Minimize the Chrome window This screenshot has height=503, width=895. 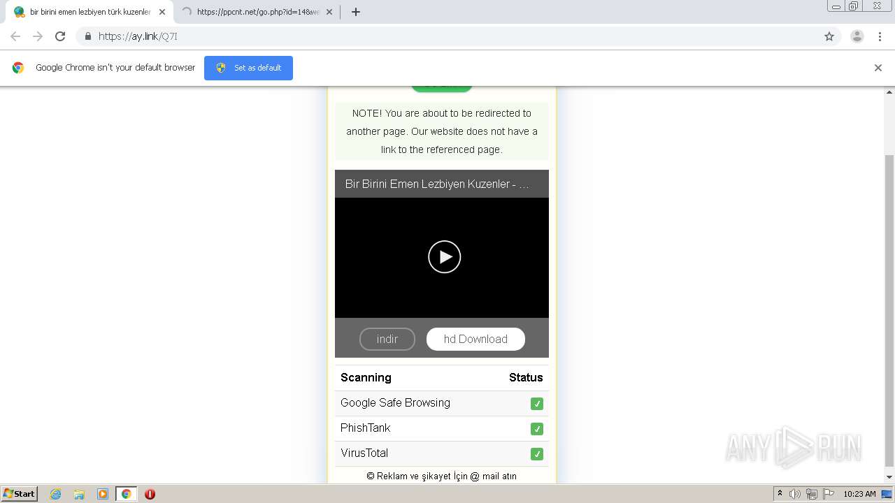[x=836, y=6]
